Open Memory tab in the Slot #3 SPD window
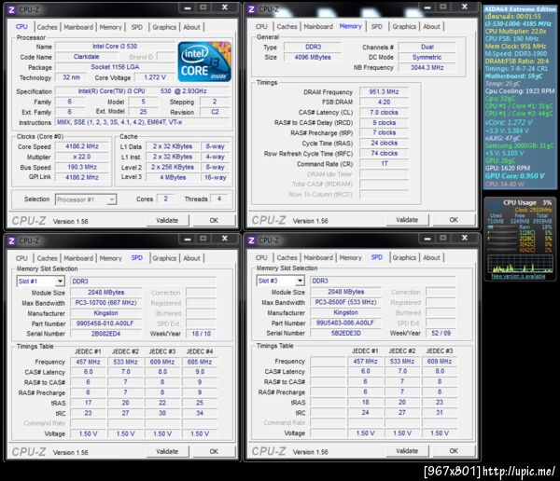 350,257
